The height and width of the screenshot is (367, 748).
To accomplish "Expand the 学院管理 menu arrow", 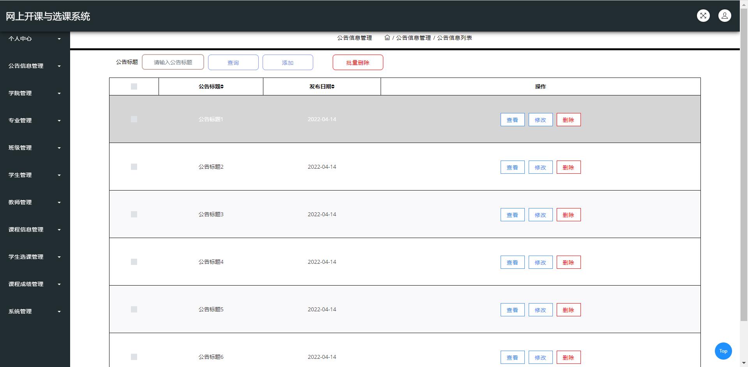I will click(59, 94).
